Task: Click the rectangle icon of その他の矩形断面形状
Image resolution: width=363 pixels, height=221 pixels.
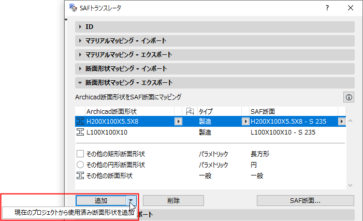Action: click(80, 154)
